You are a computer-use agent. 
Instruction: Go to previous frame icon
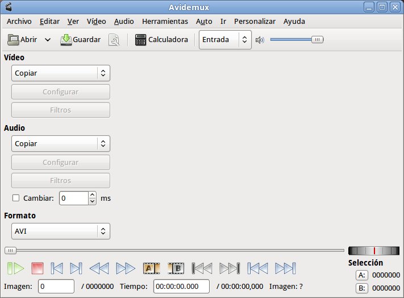click(x=57, y=268)
